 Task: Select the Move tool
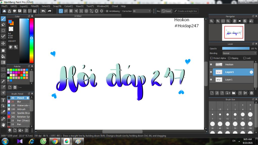pos(3,43)
